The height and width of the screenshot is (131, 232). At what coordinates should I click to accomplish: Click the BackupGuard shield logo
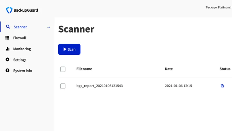click(9, 10)
